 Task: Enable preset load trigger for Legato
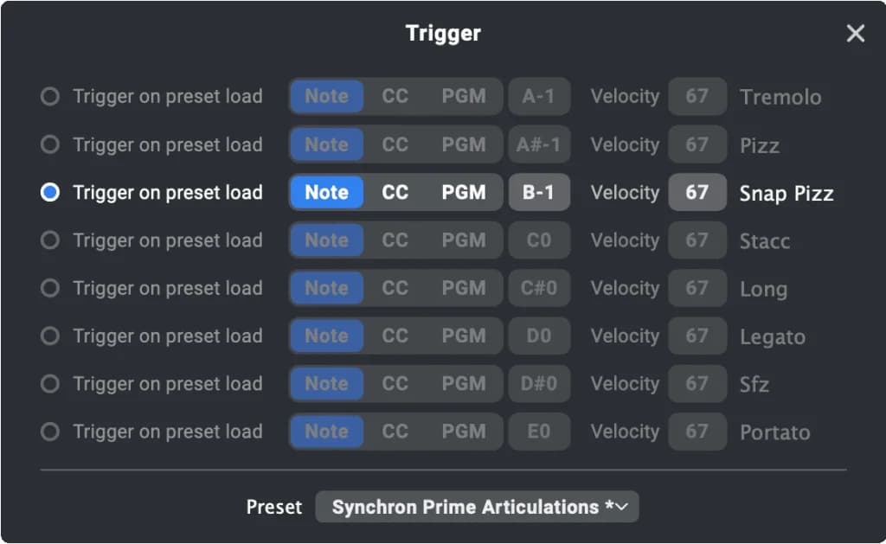(50, 336)
